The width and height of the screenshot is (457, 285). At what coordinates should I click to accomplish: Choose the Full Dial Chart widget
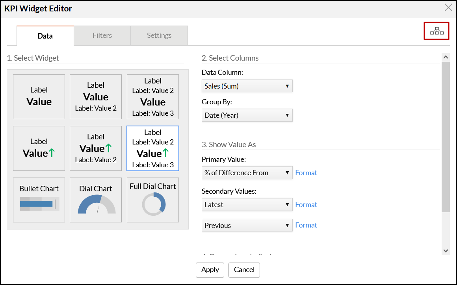pyautogui.click(x=152, y=200)
